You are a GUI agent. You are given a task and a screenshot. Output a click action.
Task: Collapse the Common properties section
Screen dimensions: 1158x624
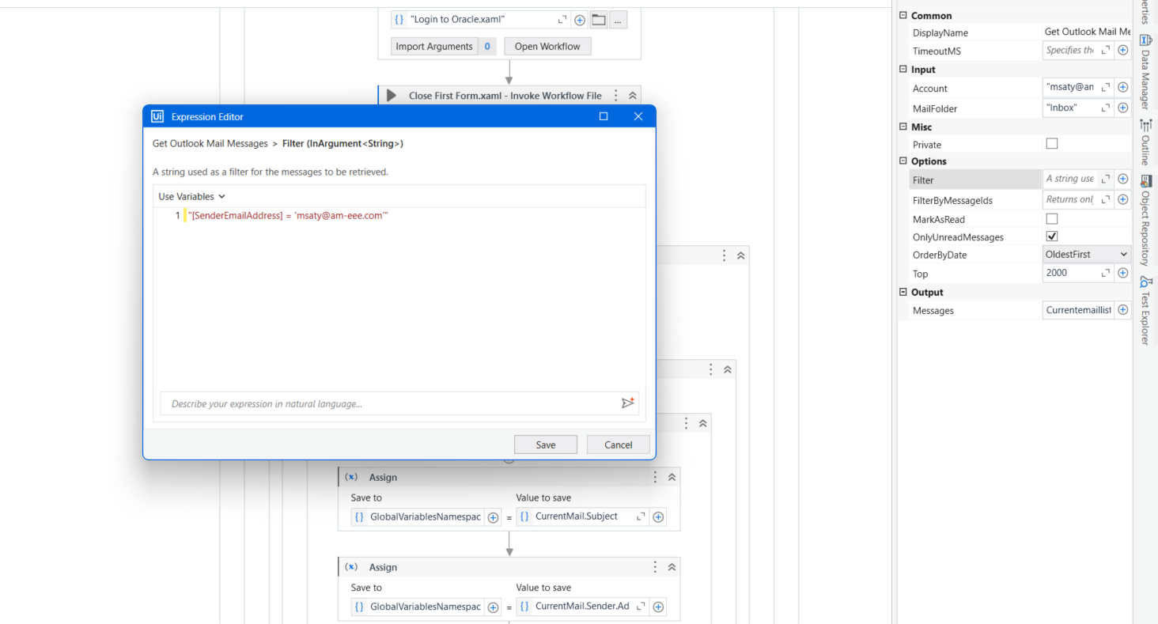coord(903,16)
